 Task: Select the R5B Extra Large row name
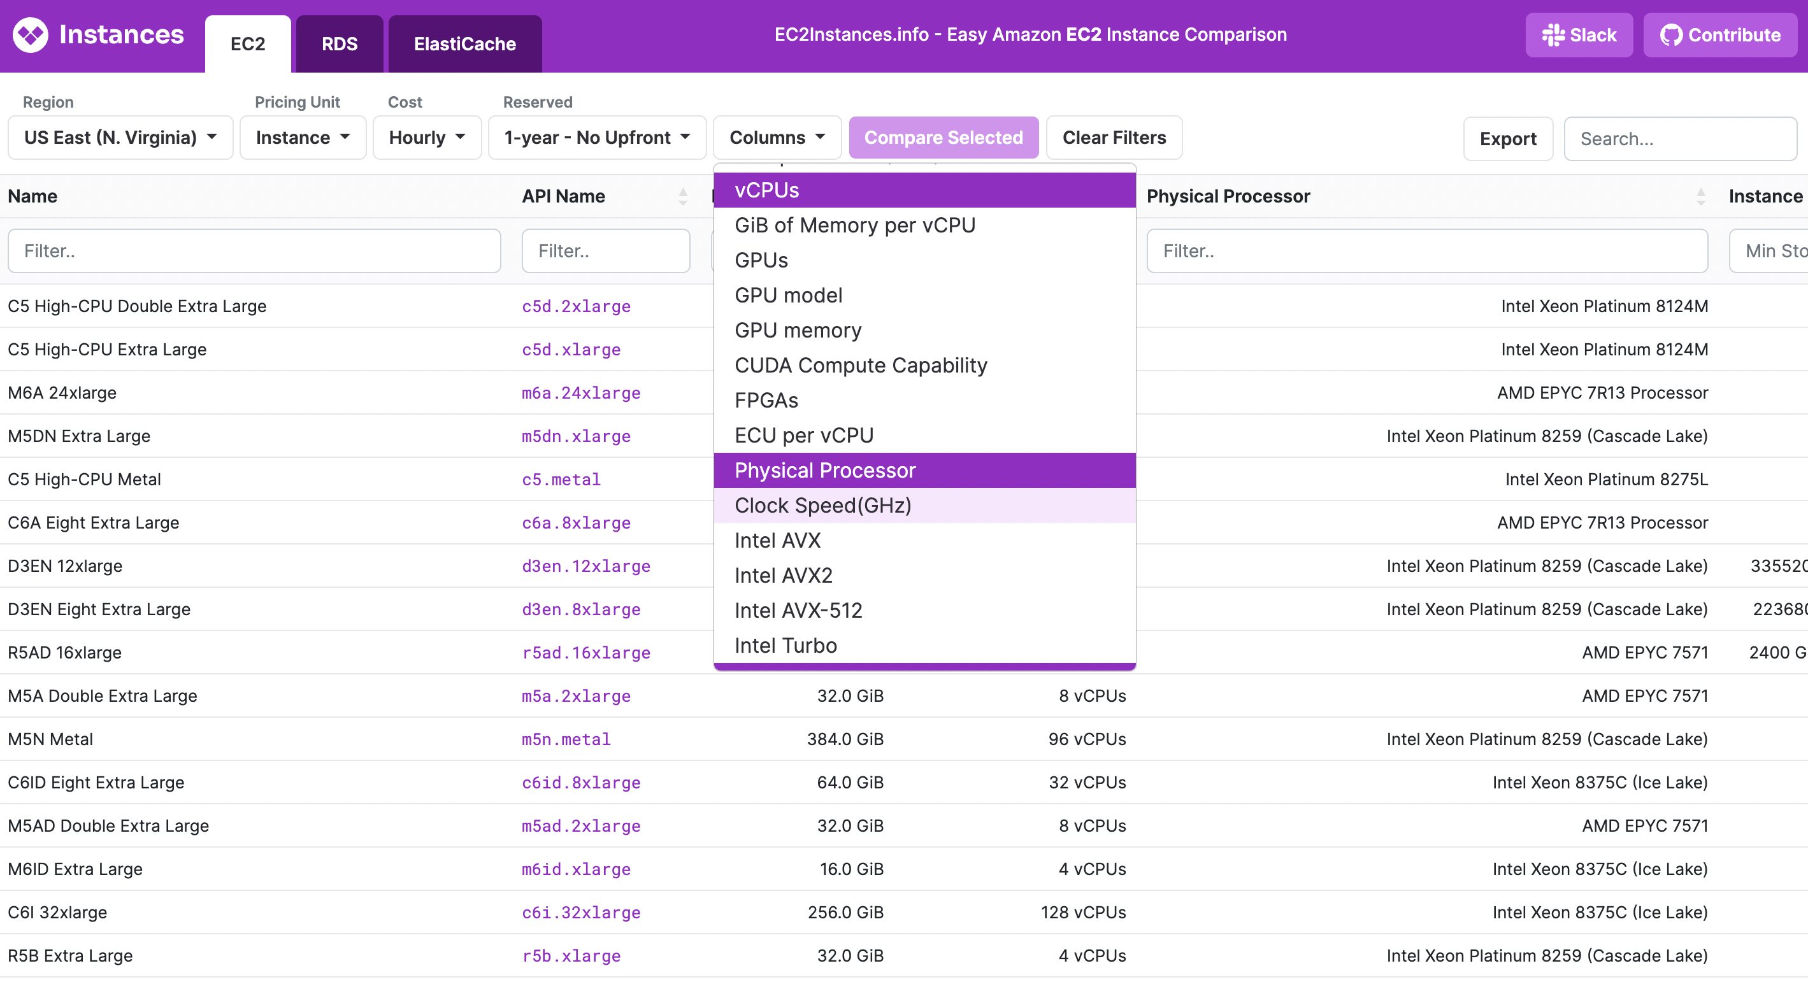coord(70,957)
